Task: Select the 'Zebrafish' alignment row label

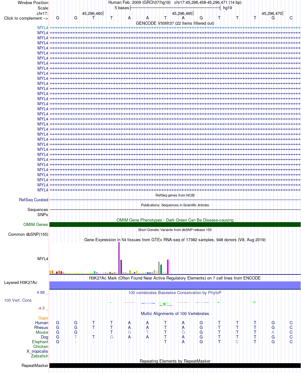Action: [40, 356]
